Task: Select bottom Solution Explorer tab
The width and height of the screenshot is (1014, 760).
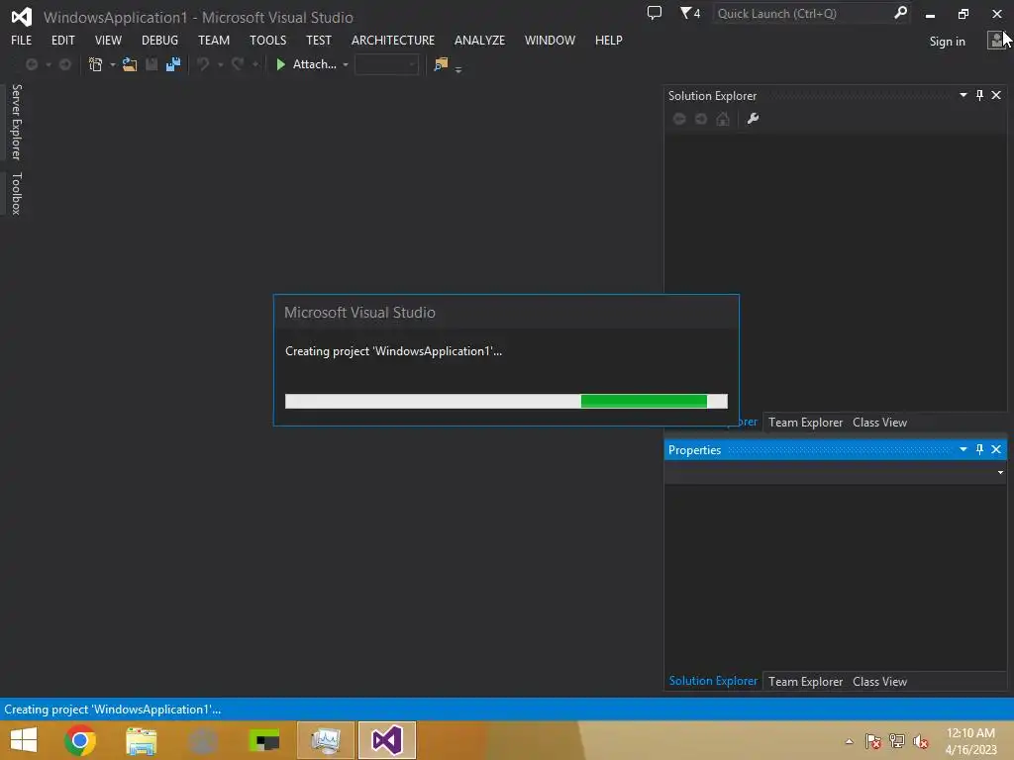Action: [x=713, y=681]
